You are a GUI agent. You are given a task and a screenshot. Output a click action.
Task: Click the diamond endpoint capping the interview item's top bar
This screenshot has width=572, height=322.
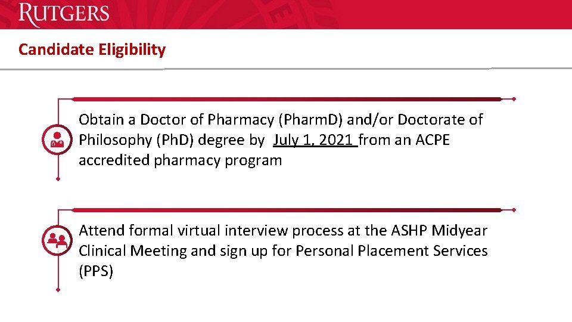(514, 210)
